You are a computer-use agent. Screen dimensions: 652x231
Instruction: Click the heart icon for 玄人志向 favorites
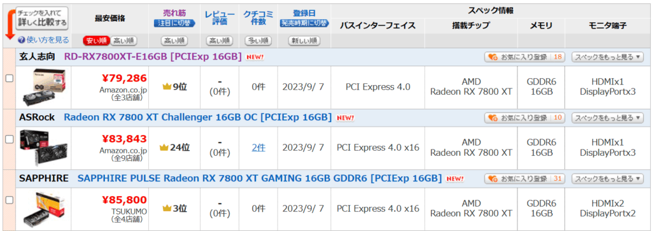492,57
